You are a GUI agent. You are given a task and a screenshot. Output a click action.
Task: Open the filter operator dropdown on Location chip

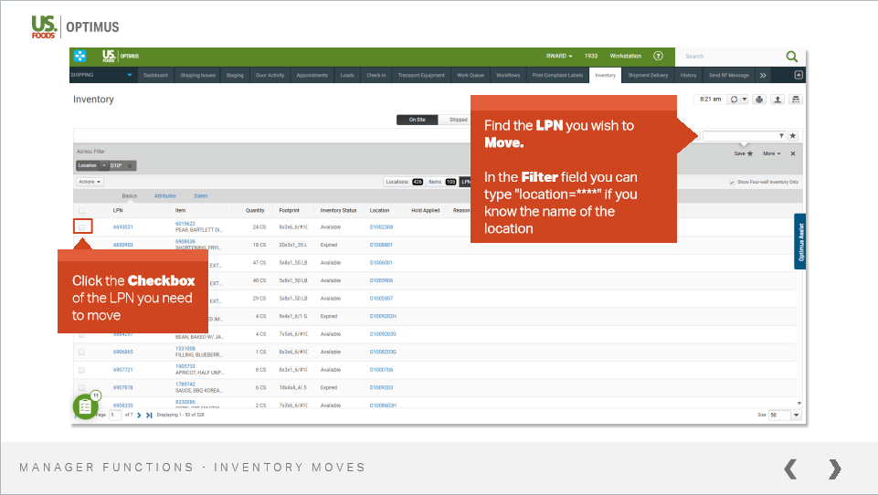tap(104, 165)
